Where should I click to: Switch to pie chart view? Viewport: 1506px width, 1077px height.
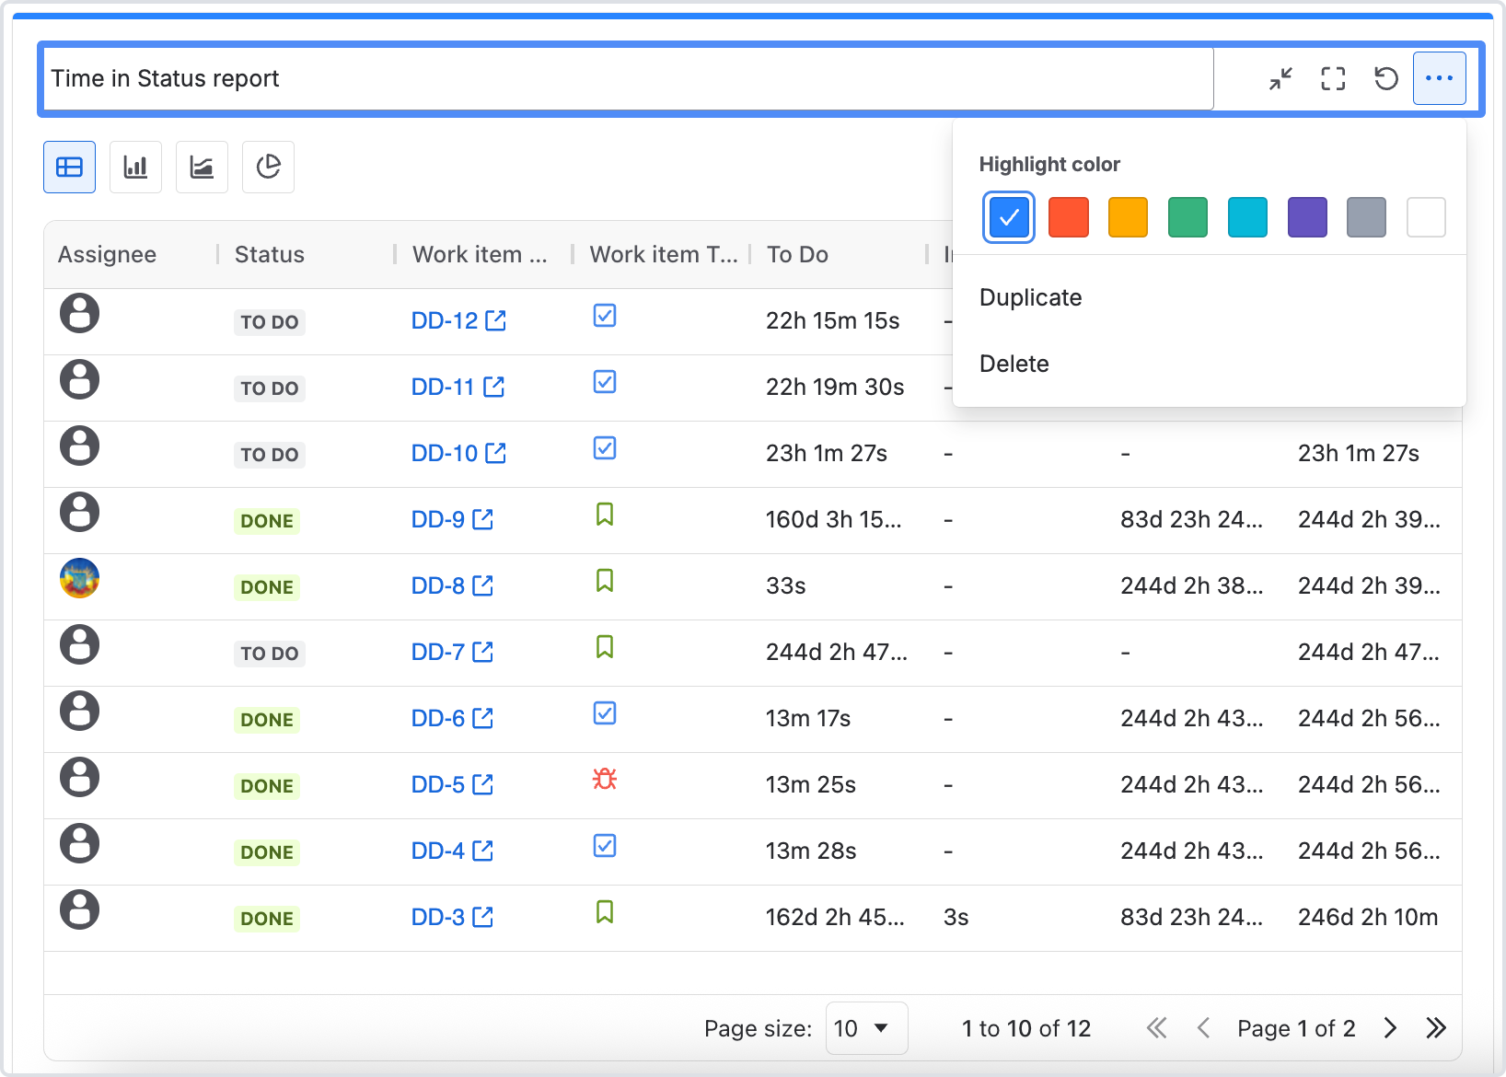pyautogui.click(x=268, y=168)
